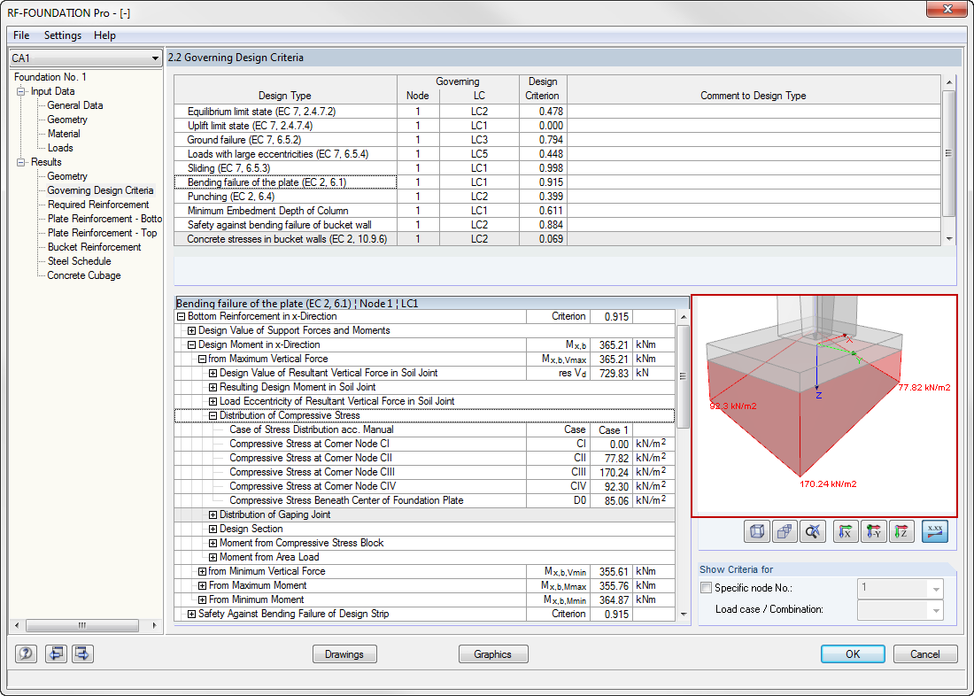Image resolution: width=974 pixels, height=696 pixels.
Task: Expand the From Minimum Moment row
Action: (203, 599)
